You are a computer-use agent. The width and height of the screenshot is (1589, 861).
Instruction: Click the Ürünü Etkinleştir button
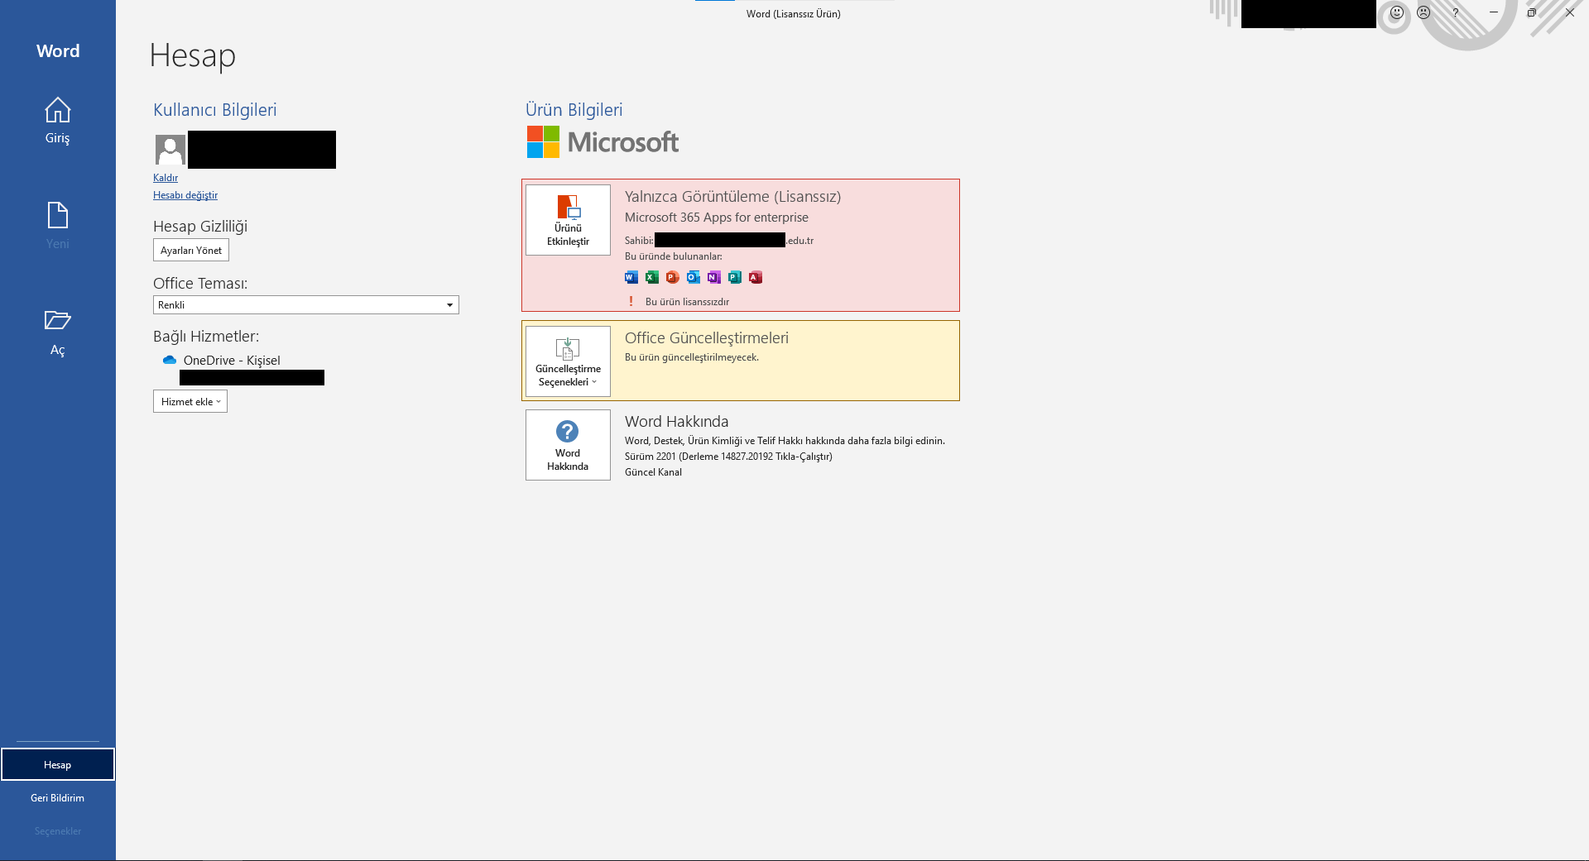pyautogui.click(x=568, y=220)
